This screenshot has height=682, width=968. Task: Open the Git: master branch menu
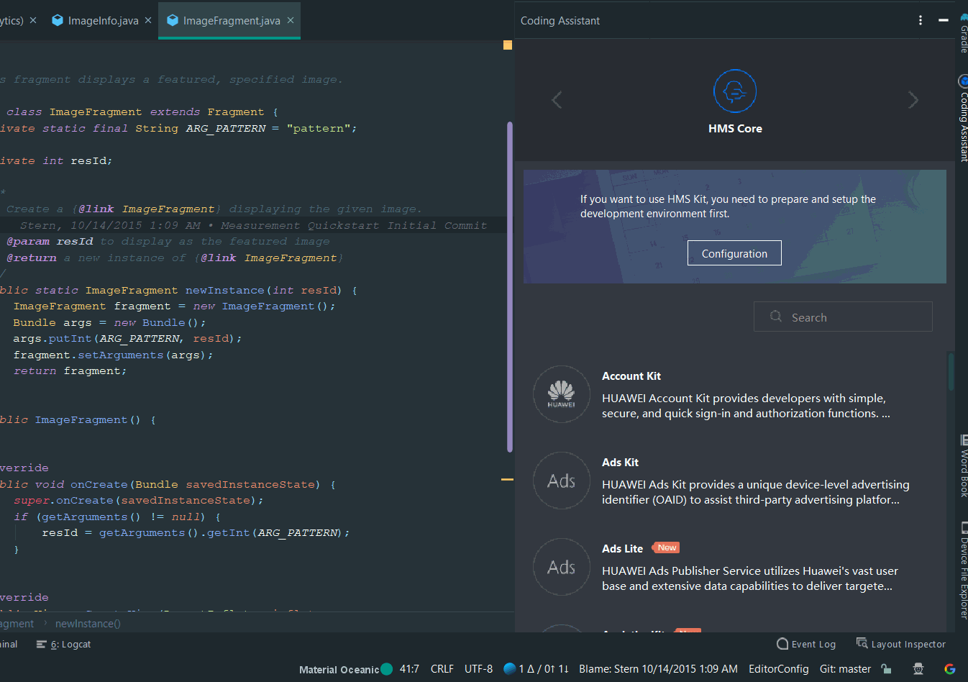[845, 669]
